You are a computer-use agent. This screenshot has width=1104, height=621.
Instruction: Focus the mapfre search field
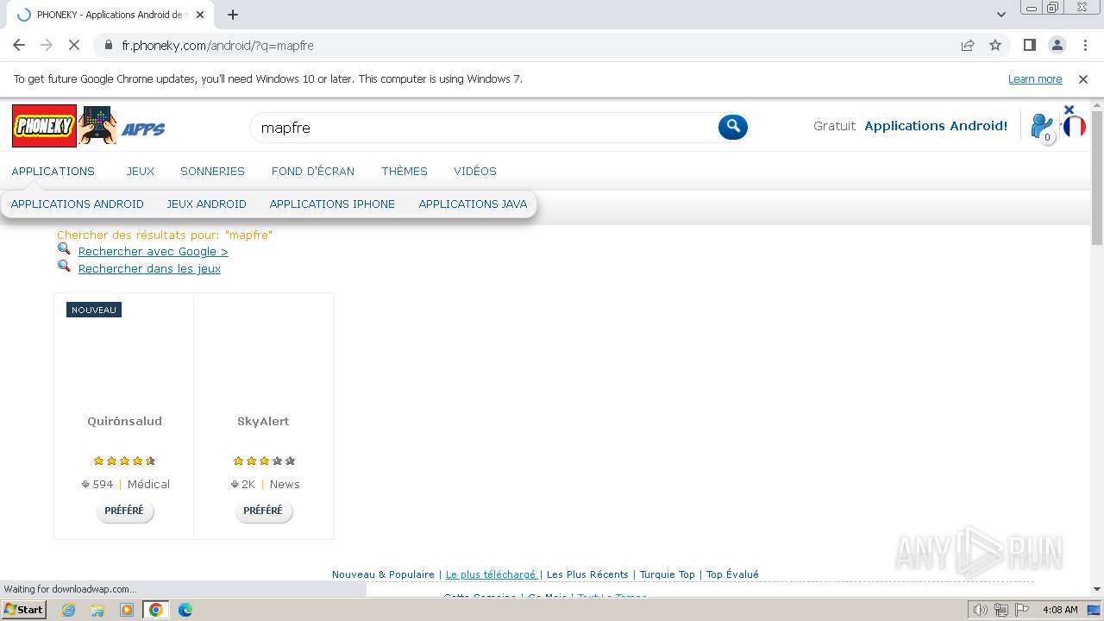(x=483, y=128)
